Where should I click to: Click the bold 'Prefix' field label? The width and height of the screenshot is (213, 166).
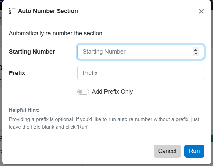[17, 73]
